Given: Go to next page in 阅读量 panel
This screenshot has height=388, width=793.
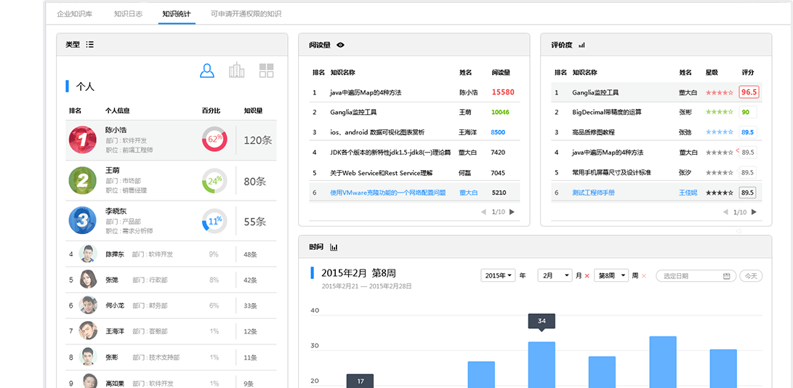Looking at the screenshot, I should point(512,212).
